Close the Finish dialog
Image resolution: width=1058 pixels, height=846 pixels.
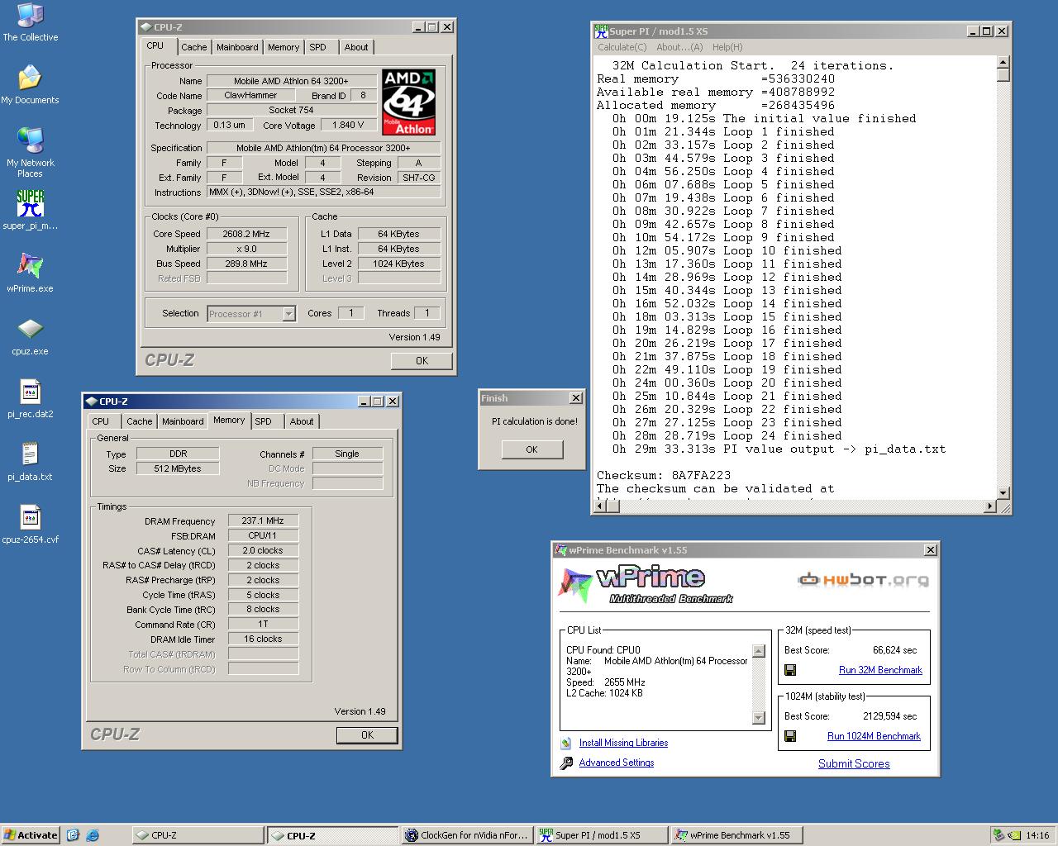576,398
